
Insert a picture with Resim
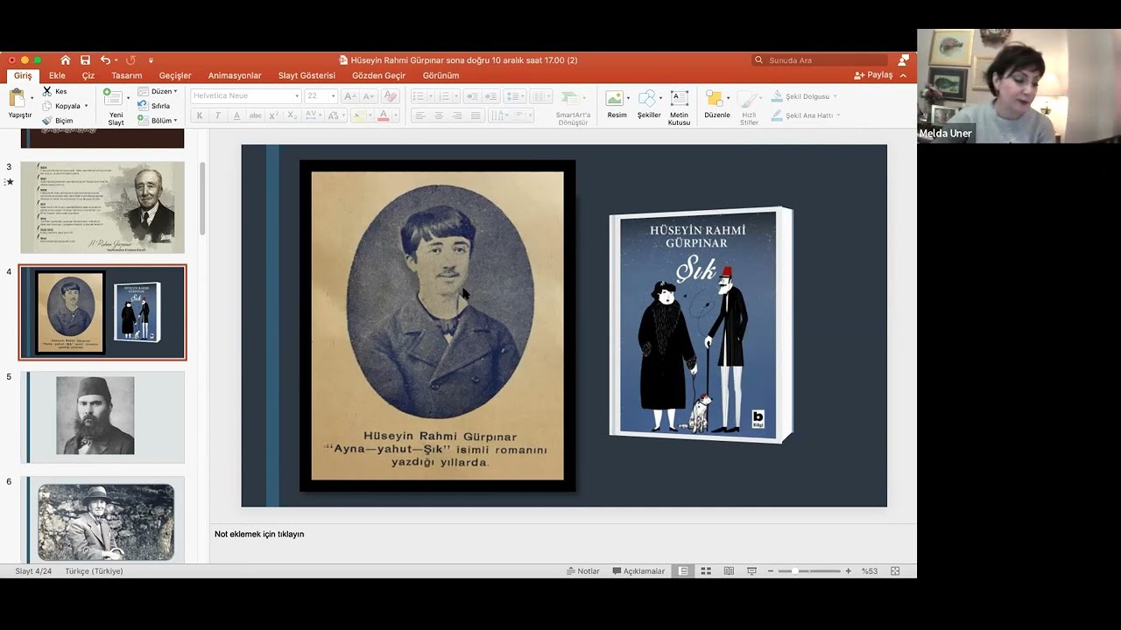click(x=617, y=103)
